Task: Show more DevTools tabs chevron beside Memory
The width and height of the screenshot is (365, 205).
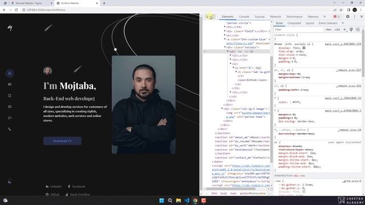Action: click(325, 17)
